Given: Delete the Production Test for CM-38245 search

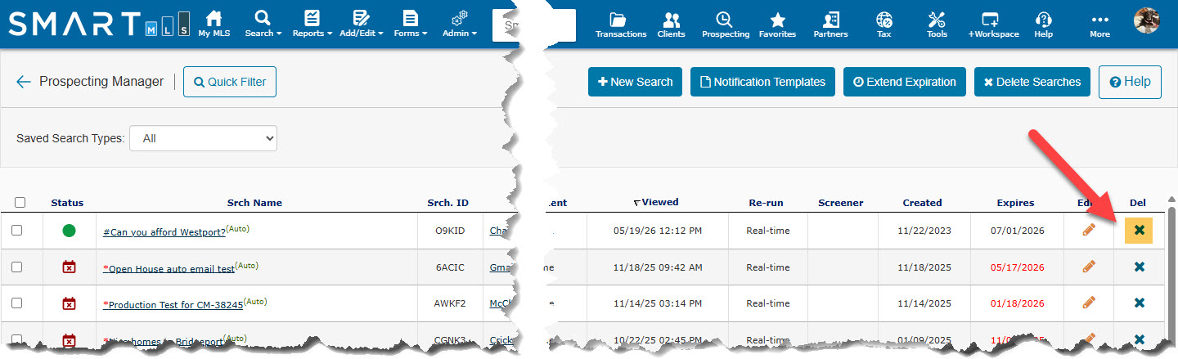Looking at the screenshot, I should pyautogui.click(x=1139, y=303).
